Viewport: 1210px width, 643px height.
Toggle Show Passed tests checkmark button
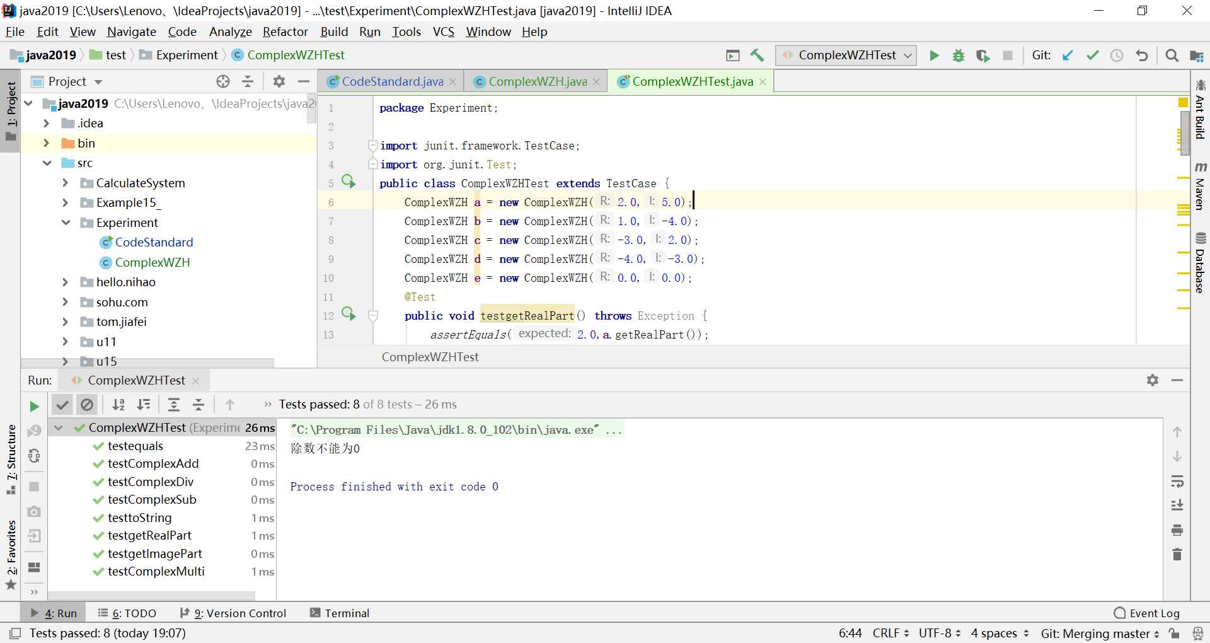coord(62,405)
